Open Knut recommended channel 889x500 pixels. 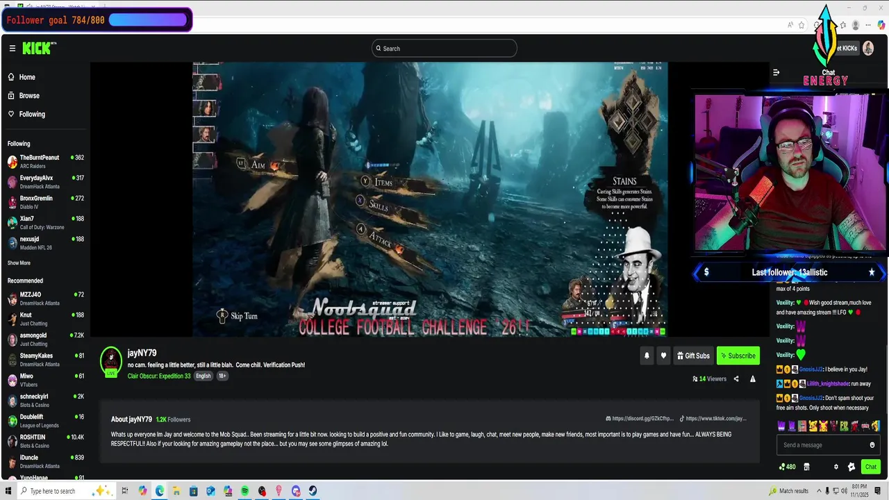pos(44,319)
